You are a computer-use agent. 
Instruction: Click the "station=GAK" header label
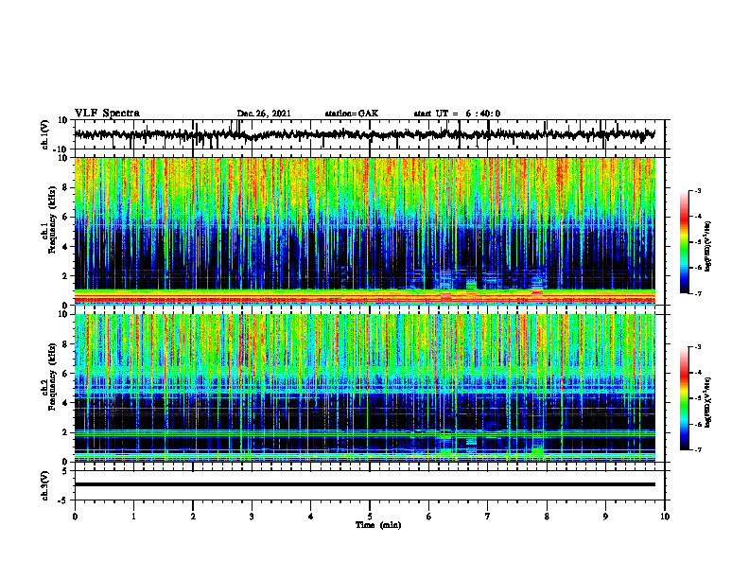pos(352,114)
